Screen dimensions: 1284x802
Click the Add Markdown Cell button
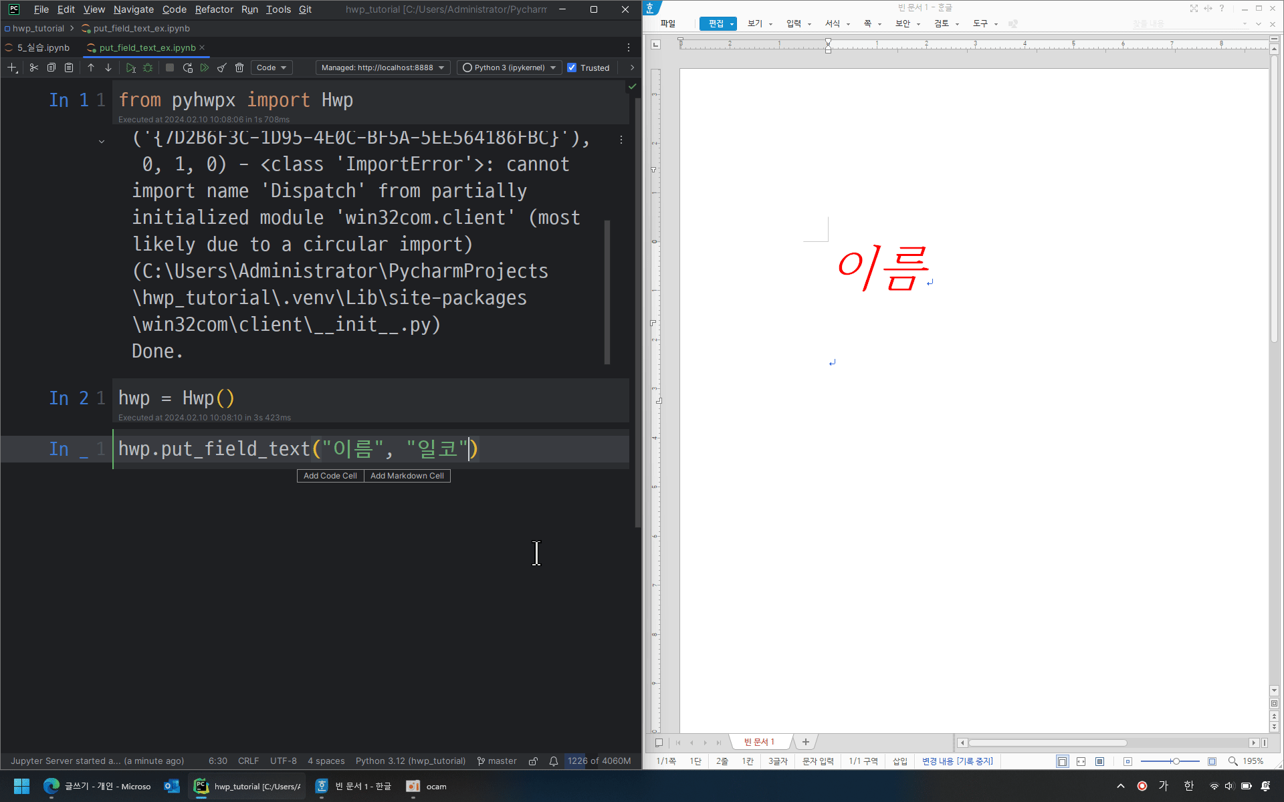point(407,476)
